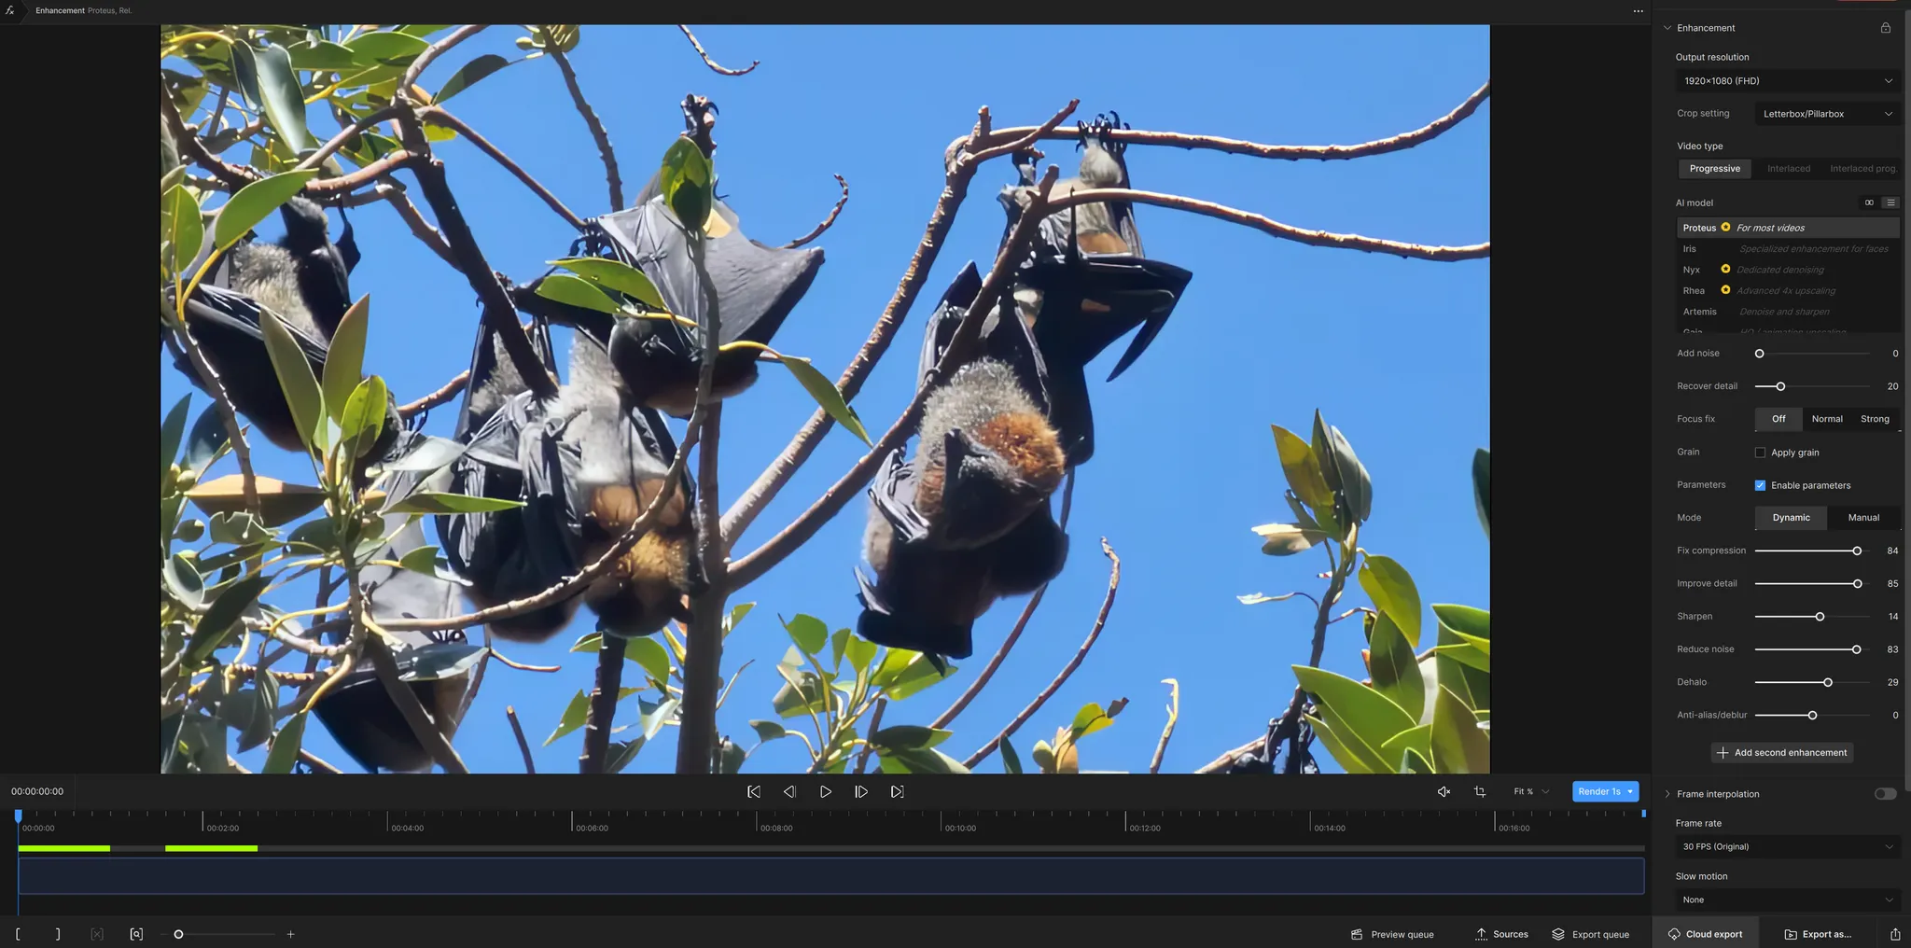Turn on Frame interpolation switch
This screenshot has width=1911, height=948.
pyautogui.click(x=1885, y=794)
